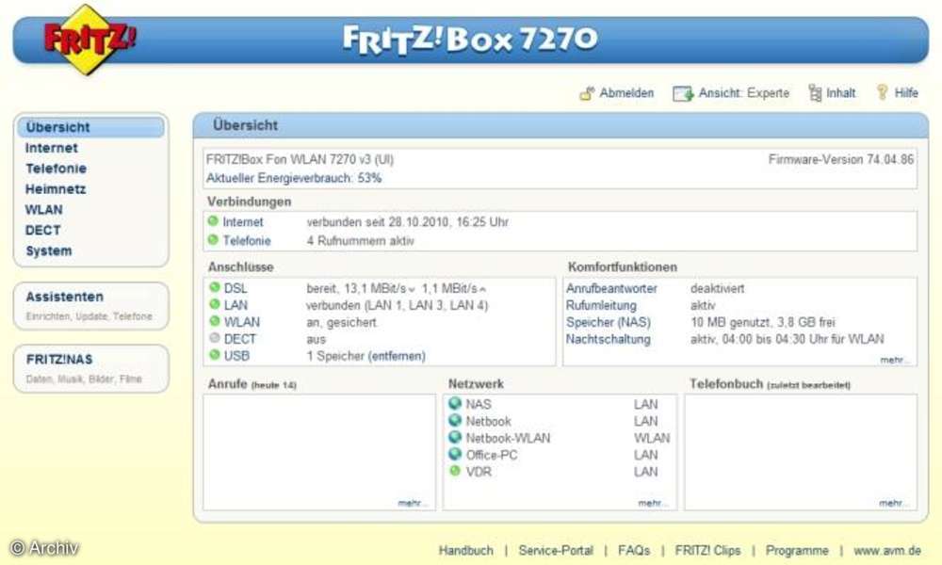Open the FRITZ!NAS panel

point(90,368)
